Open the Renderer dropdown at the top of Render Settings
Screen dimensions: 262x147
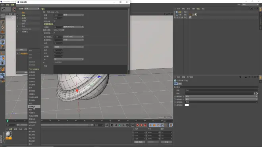pos(32,8)
